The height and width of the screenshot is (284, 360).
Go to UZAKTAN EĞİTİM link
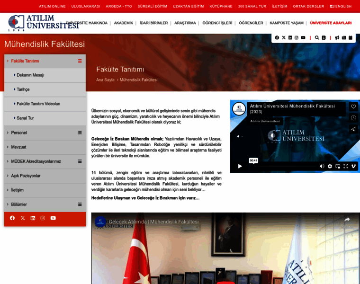coord(188,7)
